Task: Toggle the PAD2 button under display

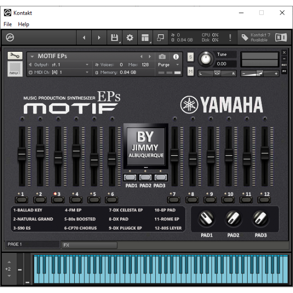Action: [146, 177]
